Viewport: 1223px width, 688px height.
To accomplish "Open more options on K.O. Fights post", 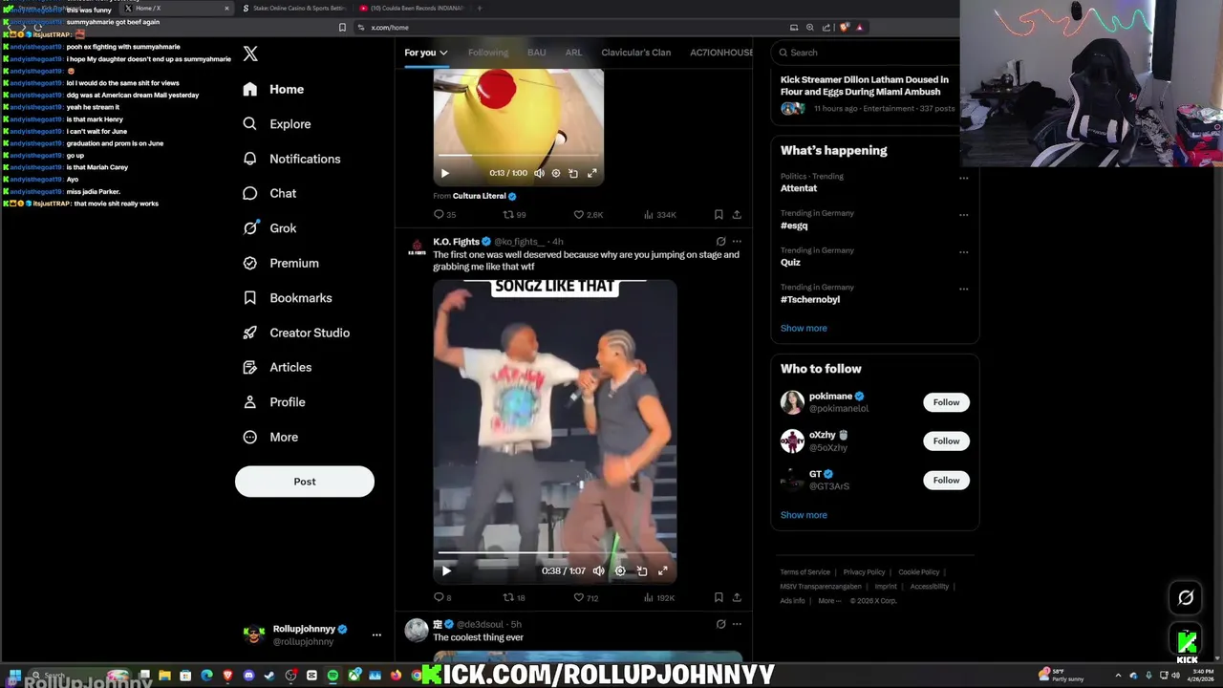I will (737, 242).
